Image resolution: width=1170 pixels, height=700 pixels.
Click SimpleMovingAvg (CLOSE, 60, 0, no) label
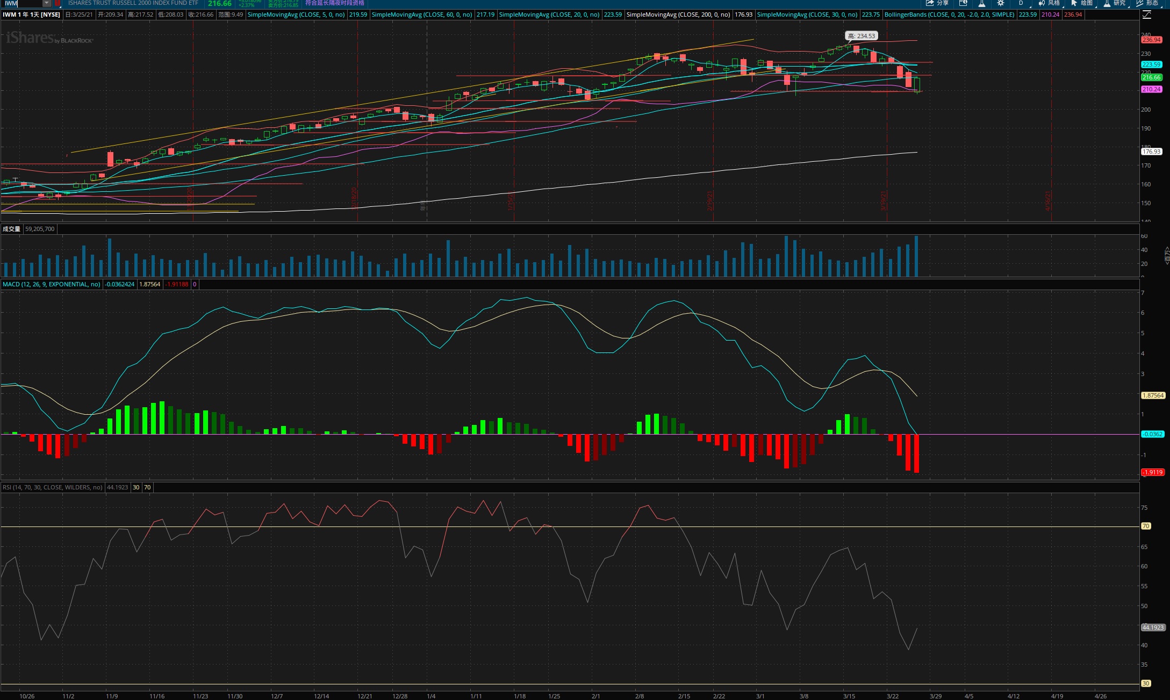pos(422,15)
